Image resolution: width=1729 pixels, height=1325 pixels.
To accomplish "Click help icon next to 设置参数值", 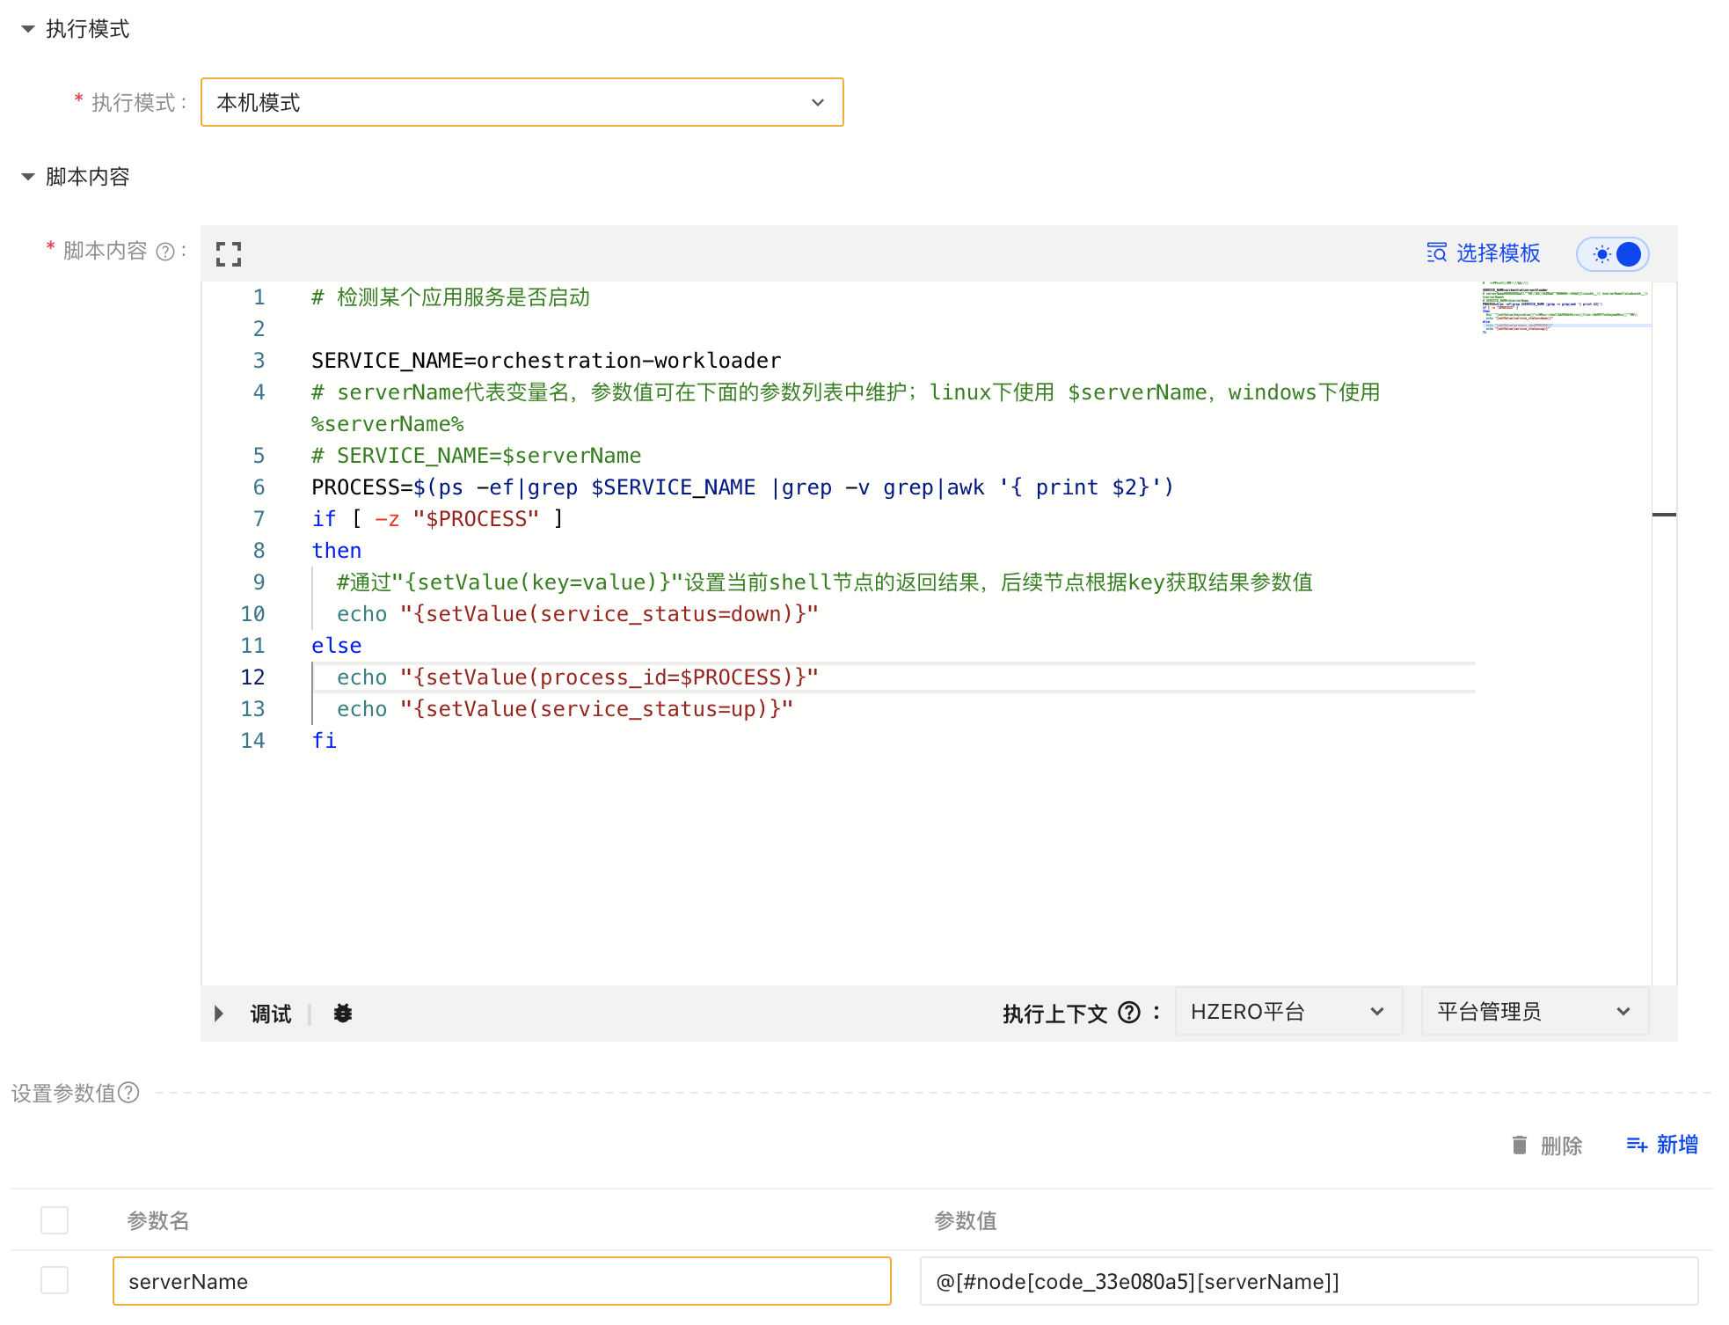I will click(x=128, y=1092).
